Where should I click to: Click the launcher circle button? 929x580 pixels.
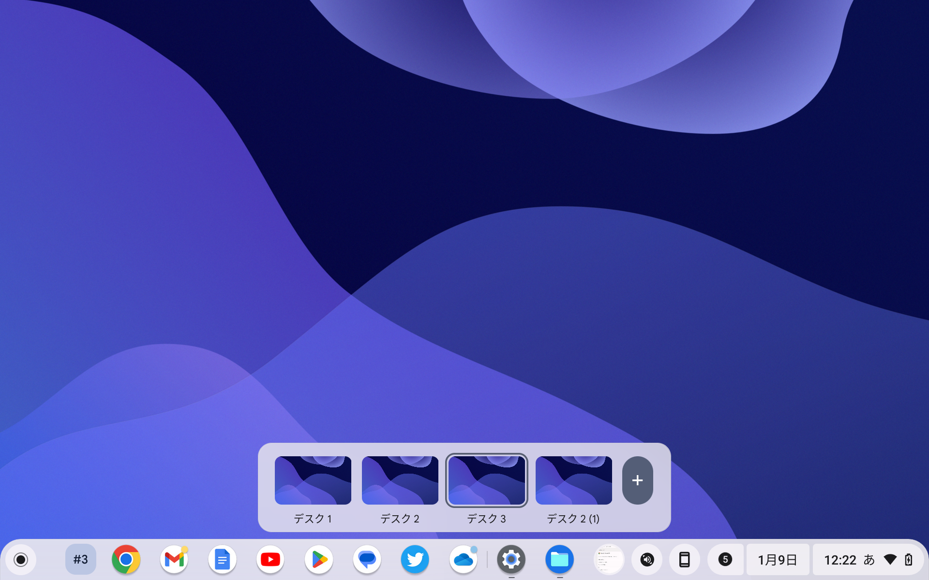pyautogui.click(x=21, y=560)
